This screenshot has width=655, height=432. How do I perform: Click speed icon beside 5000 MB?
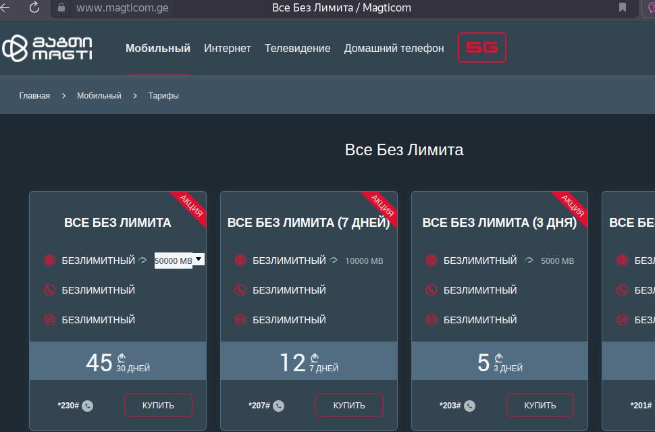pyautogui.click(x=529, y=261)
